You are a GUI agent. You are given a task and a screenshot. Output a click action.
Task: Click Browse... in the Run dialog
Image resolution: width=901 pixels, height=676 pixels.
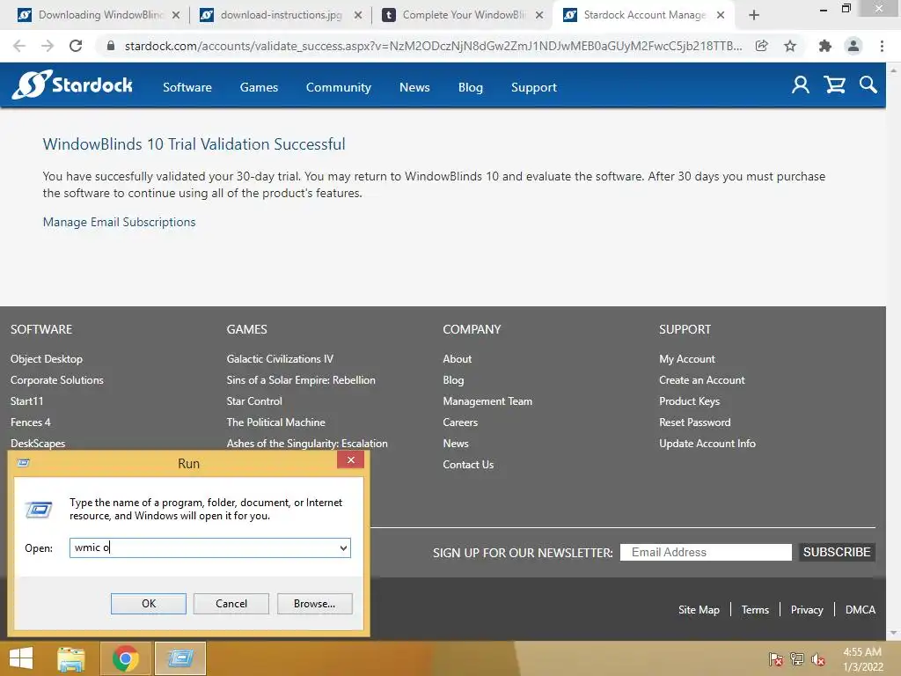tap(314, 604)
